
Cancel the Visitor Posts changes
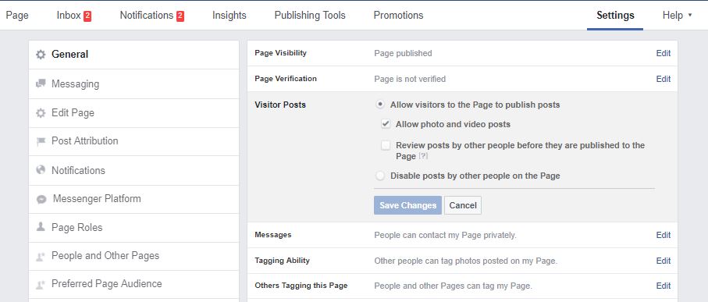tap(463, 205)
